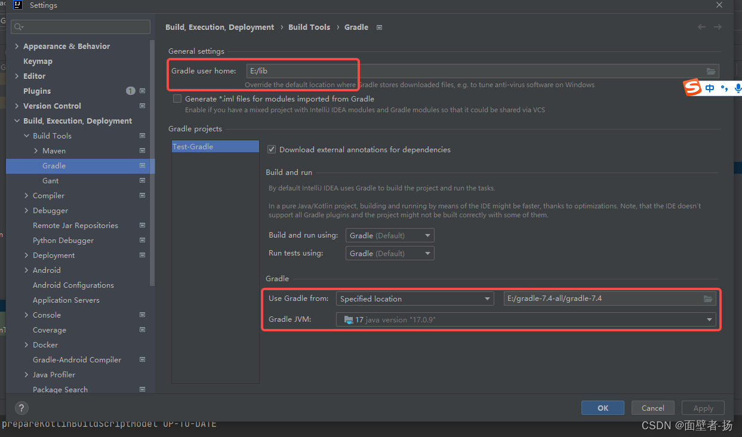
Task: Click the Cancel button
Action: (x=652, y=408)
